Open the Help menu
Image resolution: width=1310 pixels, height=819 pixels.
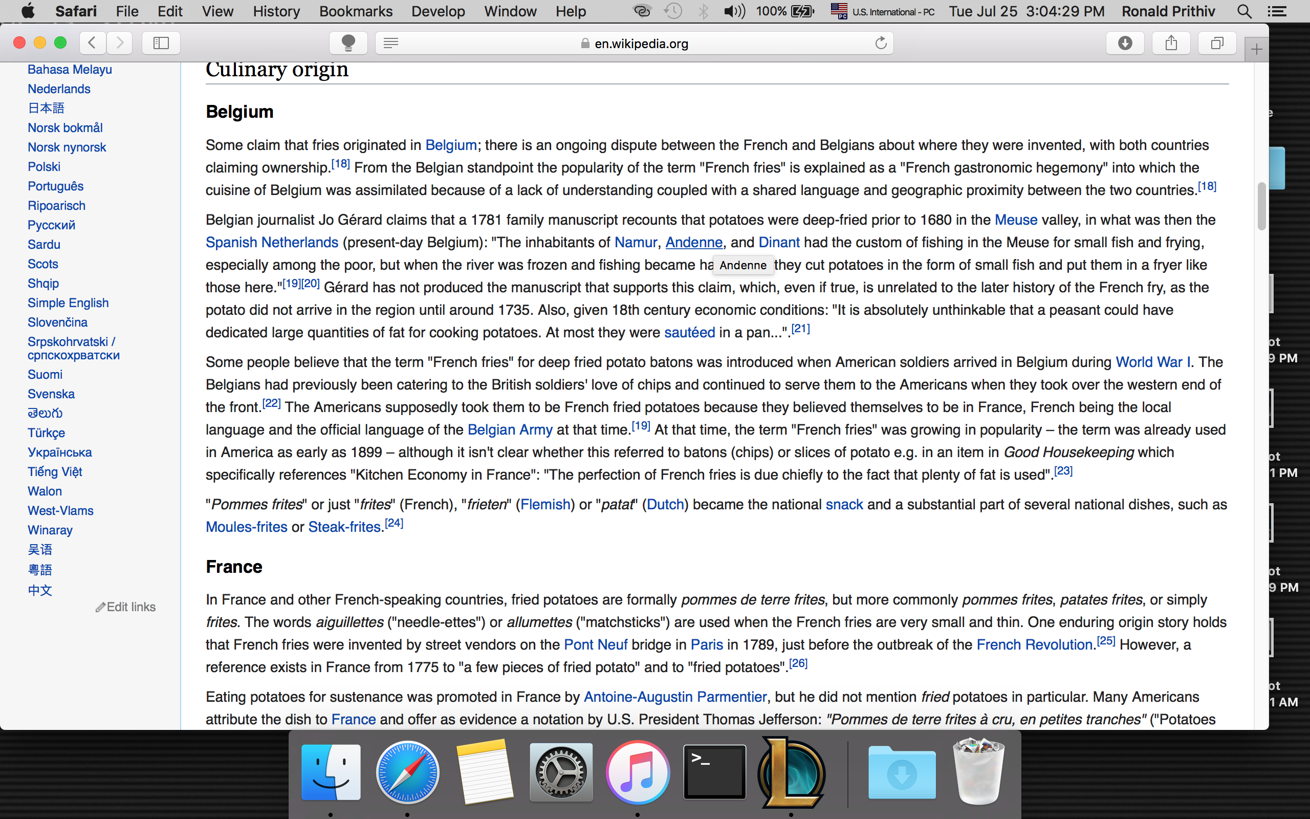(571, 11)
